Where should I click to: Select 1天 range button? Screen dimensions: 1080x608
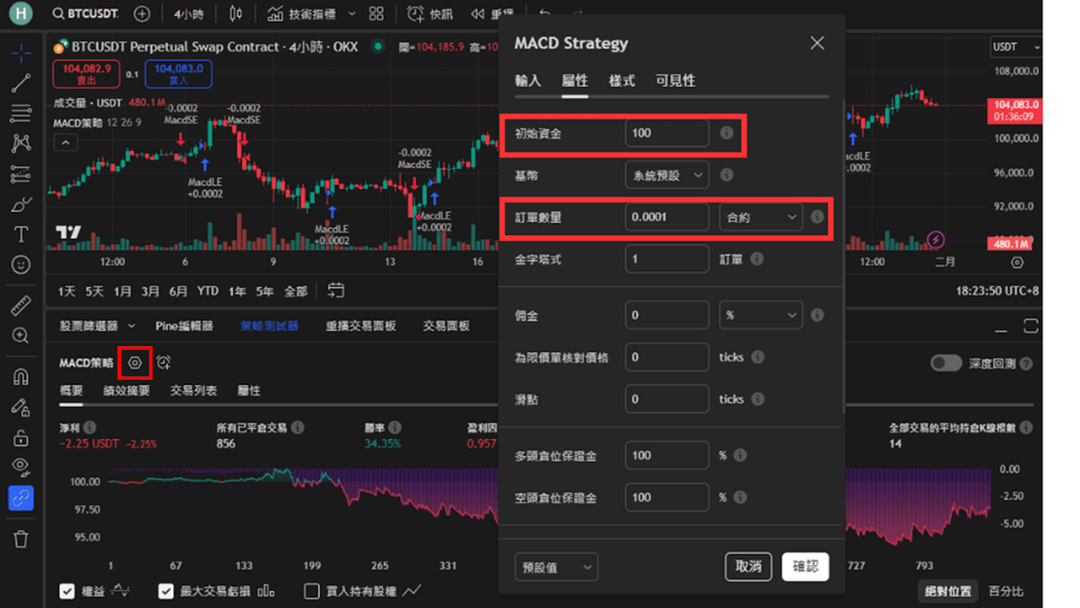67,291
